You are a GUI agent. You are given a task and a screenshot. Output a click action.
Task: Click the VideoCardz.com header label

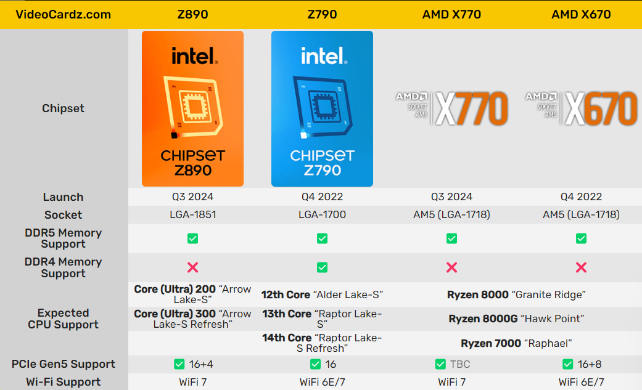click(x=63, y=14)
